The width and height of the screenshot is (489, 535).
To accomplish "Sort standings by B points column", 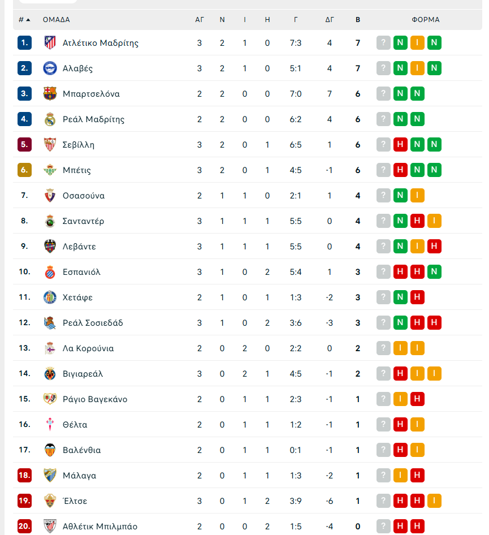I will click(x=358, y=20).
